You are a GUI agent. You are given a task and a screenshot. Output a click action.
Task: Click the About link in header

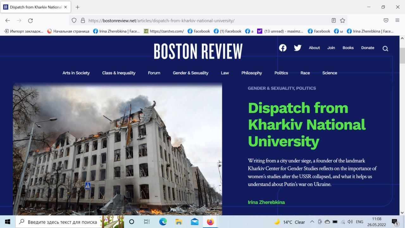pos(314,48)
